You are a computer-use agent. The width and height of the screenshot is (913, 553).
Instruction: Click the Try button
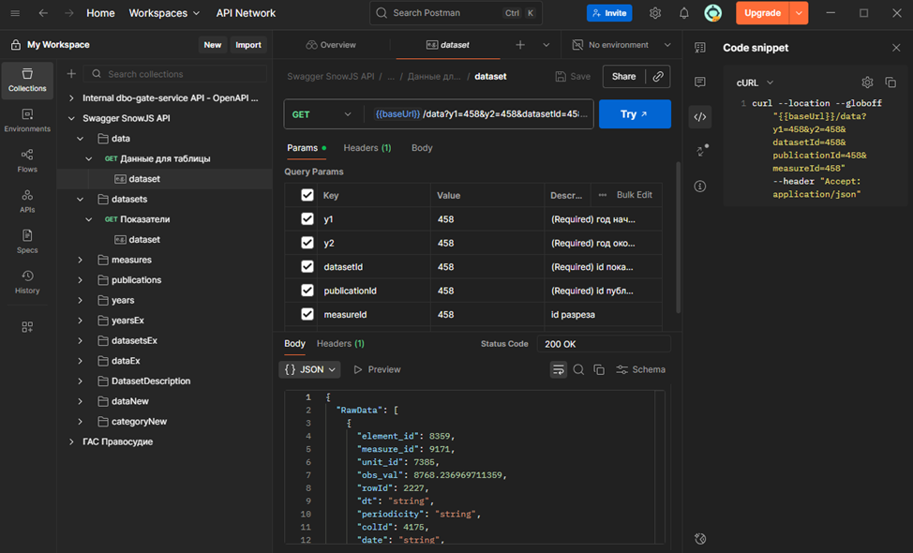pyautogui.click(x=635, y=114)
